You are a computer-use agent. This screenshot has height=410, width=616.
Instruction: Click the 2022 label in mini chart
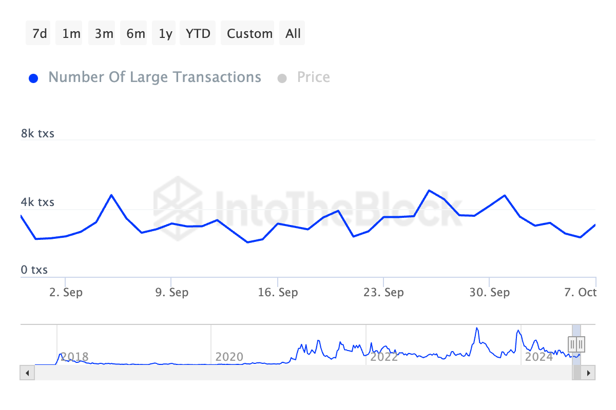pos(384,357)
